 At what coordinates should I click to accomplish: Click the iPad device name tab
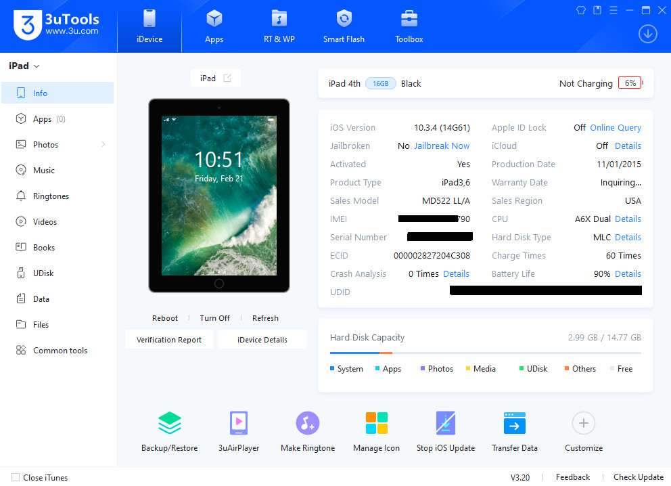216,78
